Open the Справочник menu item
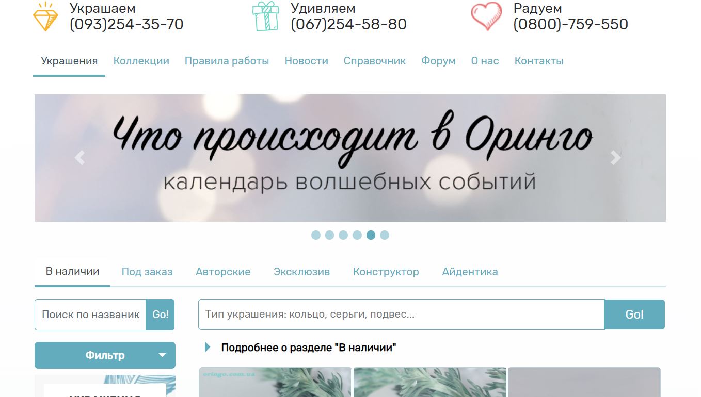Viewport: 701px width, 397px height. click(375, 61)
